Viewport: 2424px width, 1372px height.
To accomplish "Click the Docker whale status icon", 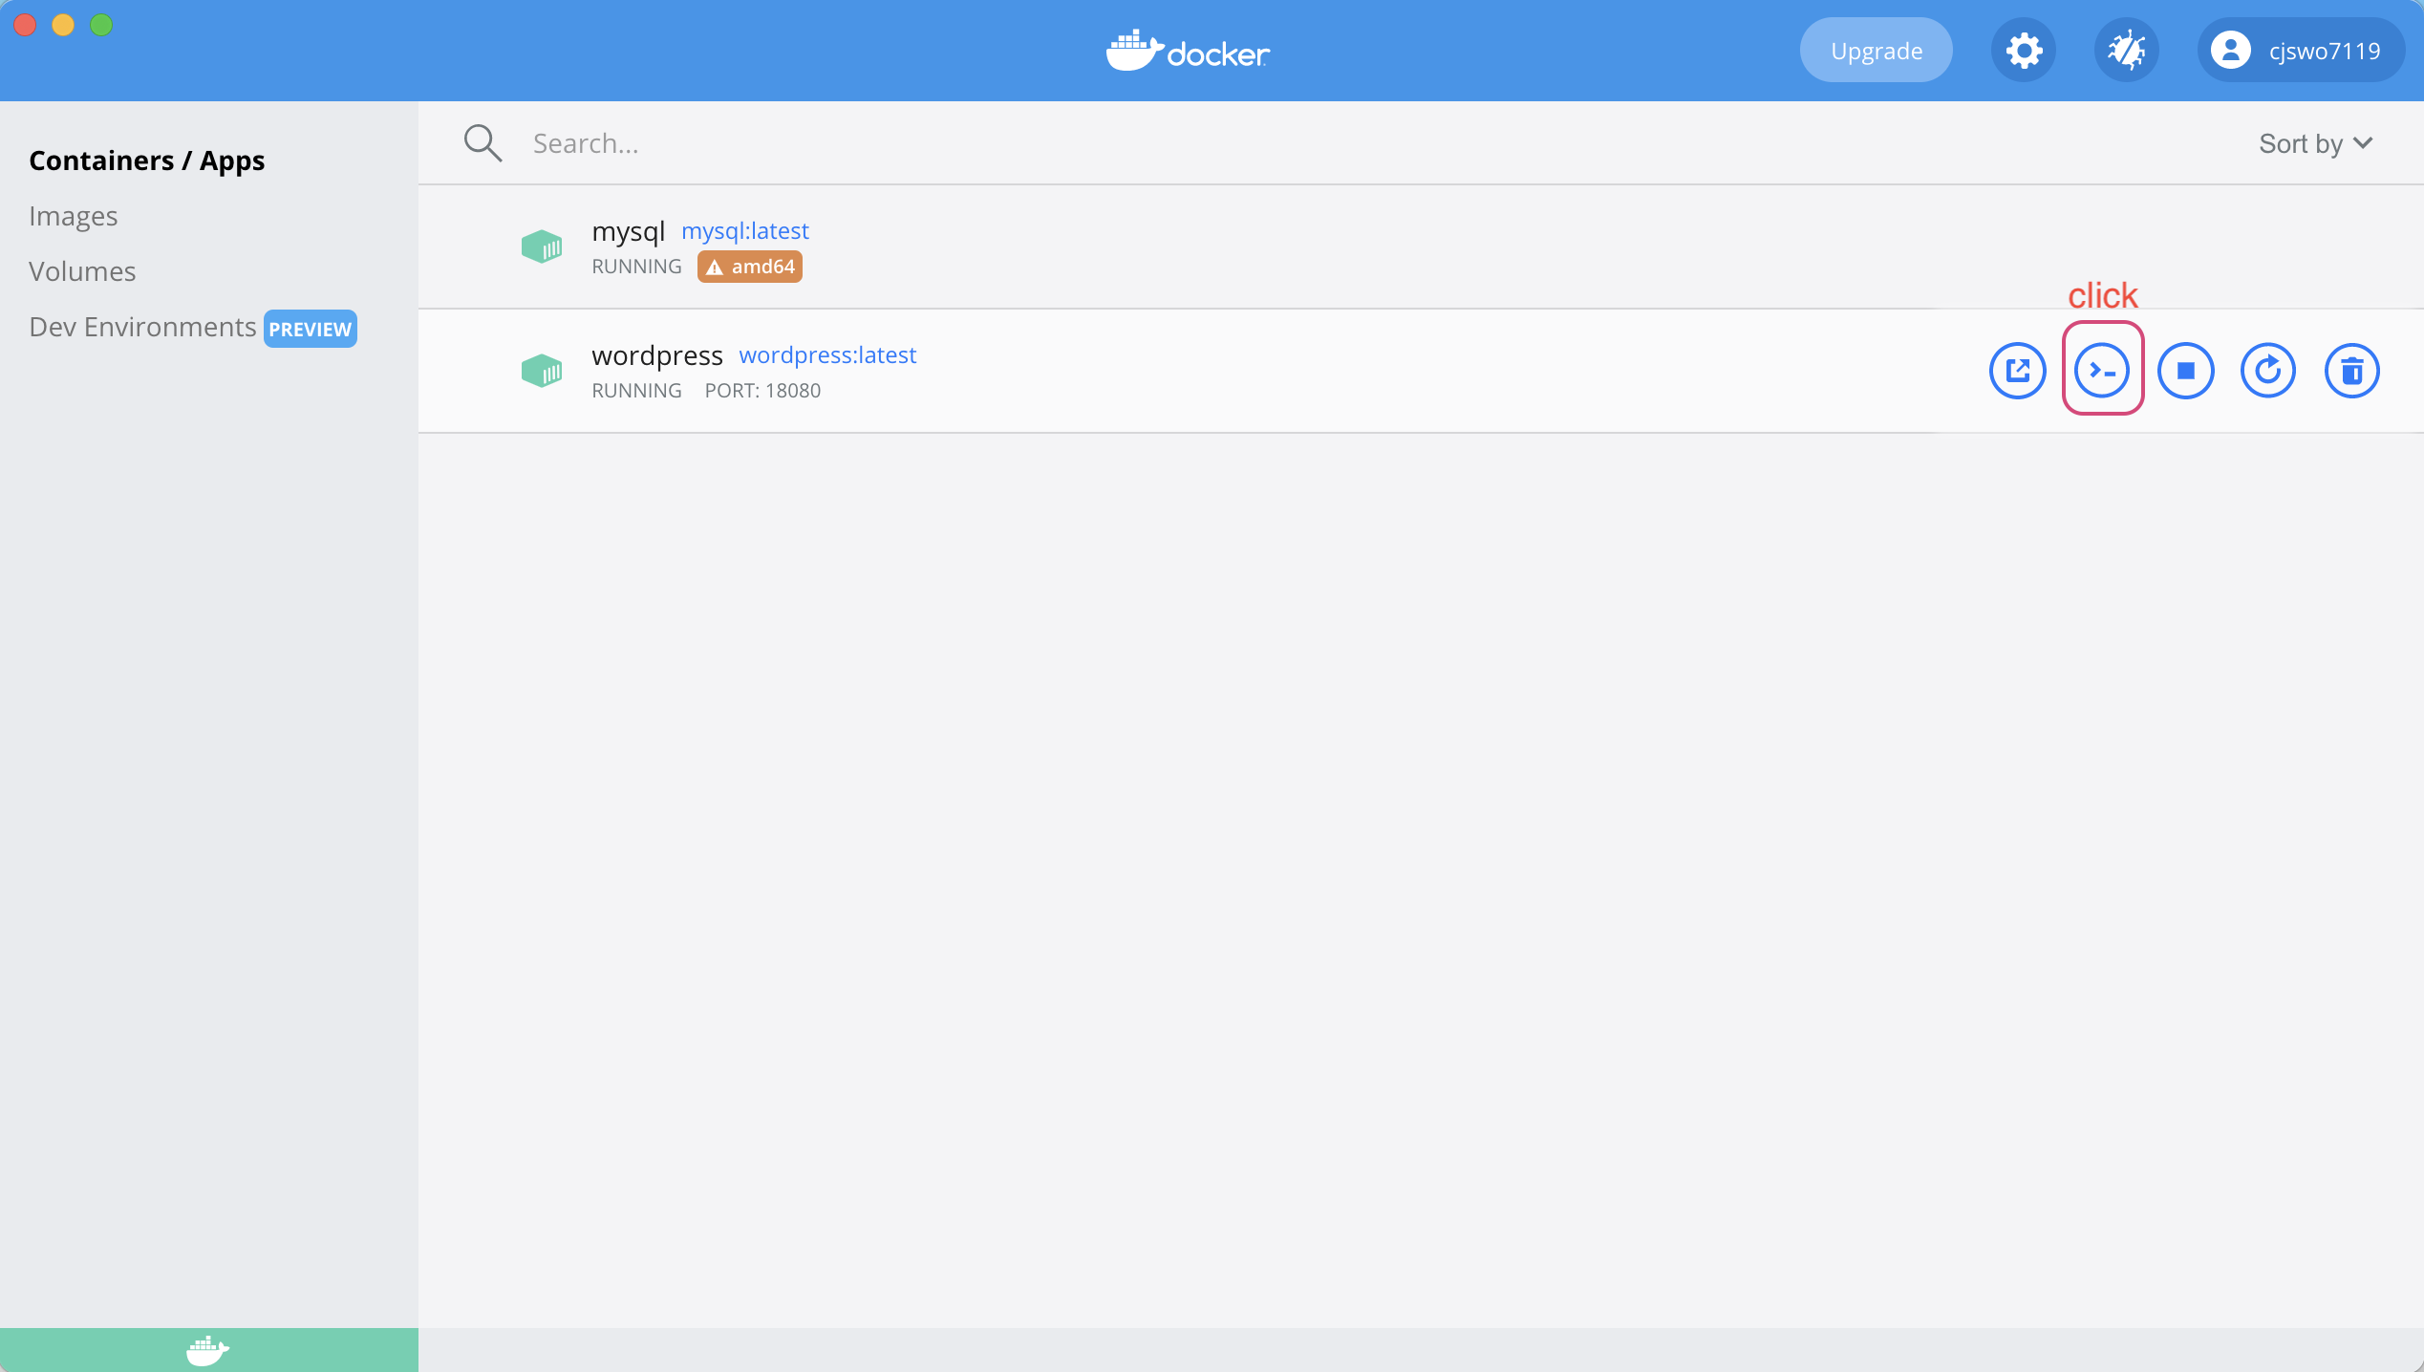I will click(x=207, y=1350).
